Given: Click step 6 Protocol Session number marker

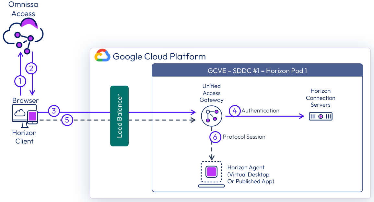Looking at the screenshot, I should [215, 137].
